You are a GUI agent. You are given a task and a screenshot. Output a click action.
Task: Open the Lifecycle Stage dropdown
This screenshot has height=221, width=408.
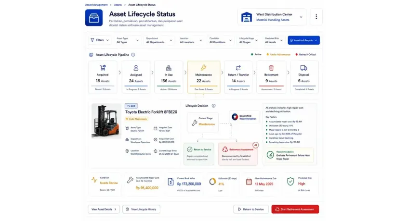[249, 40]
